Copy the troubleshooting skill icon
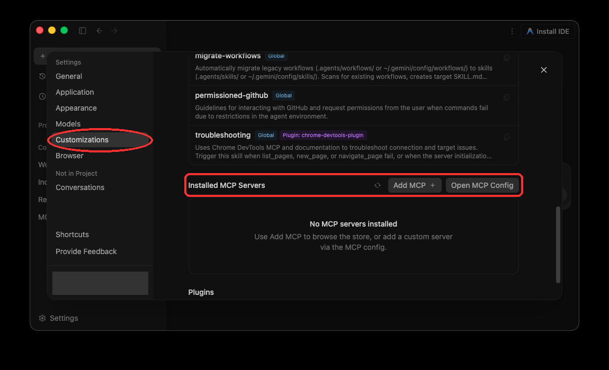This screenshot has height=370, width=609. 506,137
